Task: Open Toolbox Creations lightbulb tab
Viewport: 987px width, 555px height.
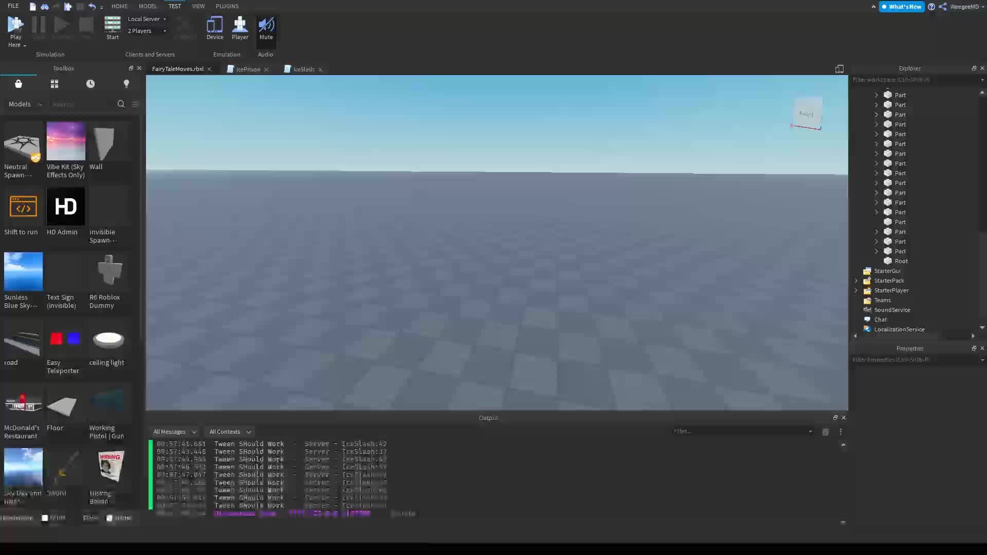Action: tap(126, 84)
